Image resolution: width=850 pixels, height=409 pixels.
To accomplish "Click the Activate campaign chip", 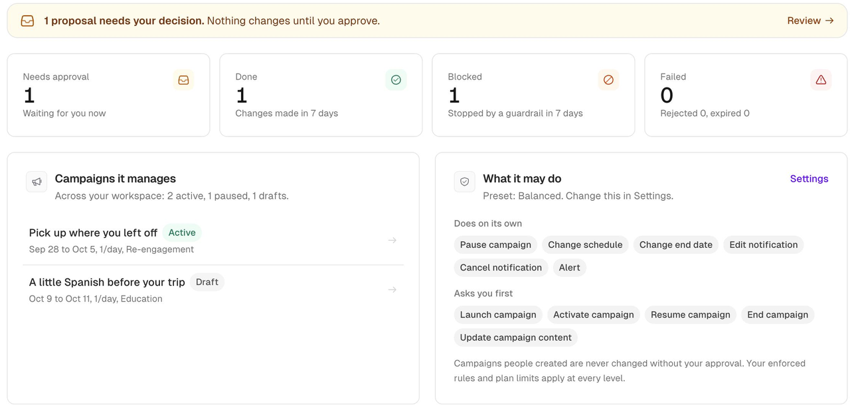I will [594, 314].
